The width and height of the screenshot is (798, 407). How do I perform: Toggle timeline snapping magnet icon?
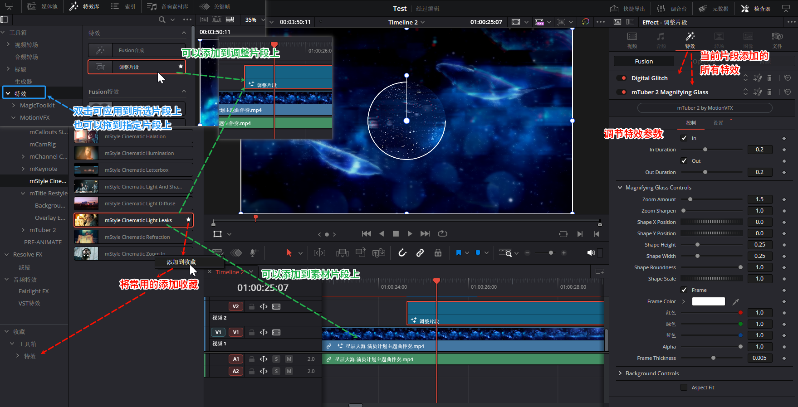click(402, 253)
